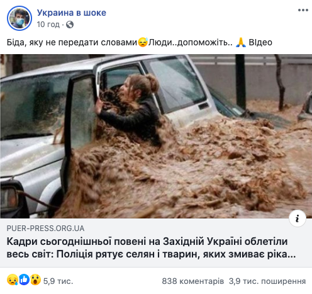Image resolution: width=312 pixels, height=294 pixels.
Task: Open the 838 коментарів comments link
Action: [192, 281]
